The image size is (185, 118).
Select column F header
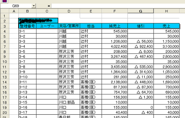click(115, 11)
